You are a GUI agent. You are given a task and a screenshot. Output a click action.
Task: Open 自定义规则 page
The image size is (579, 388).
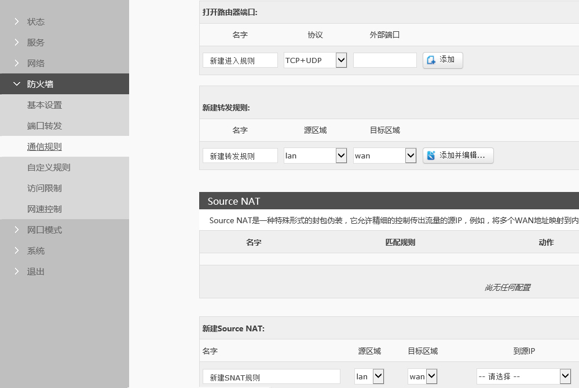49,167
